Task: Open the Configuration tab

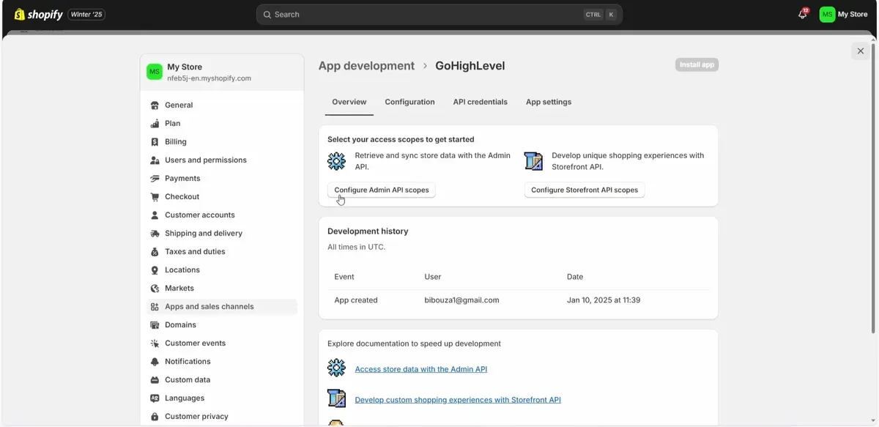Action: coord(409,102)
